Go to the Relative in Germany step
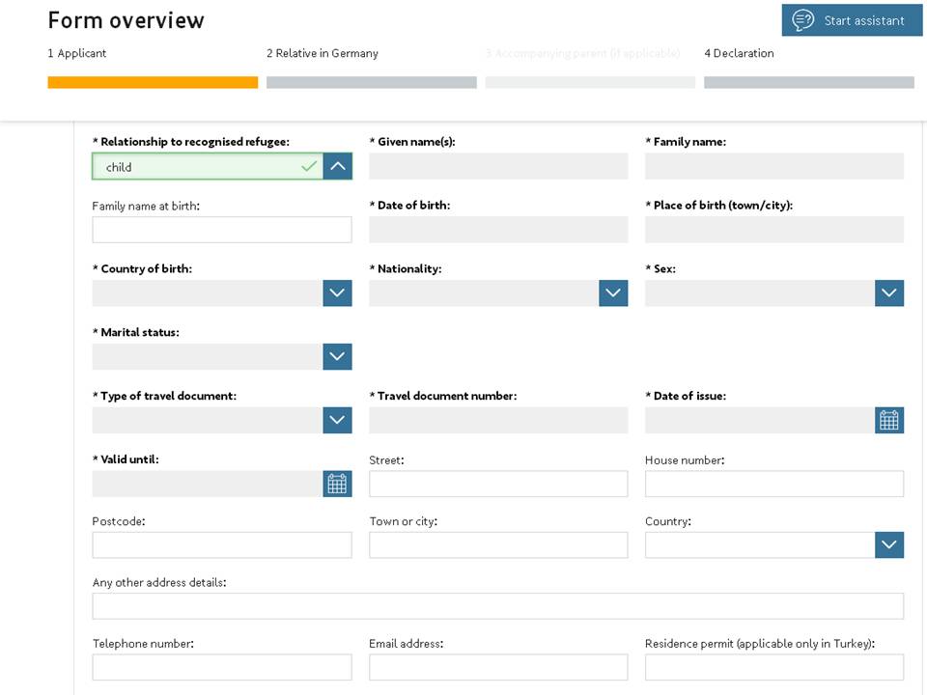 (x=322, y=53)
